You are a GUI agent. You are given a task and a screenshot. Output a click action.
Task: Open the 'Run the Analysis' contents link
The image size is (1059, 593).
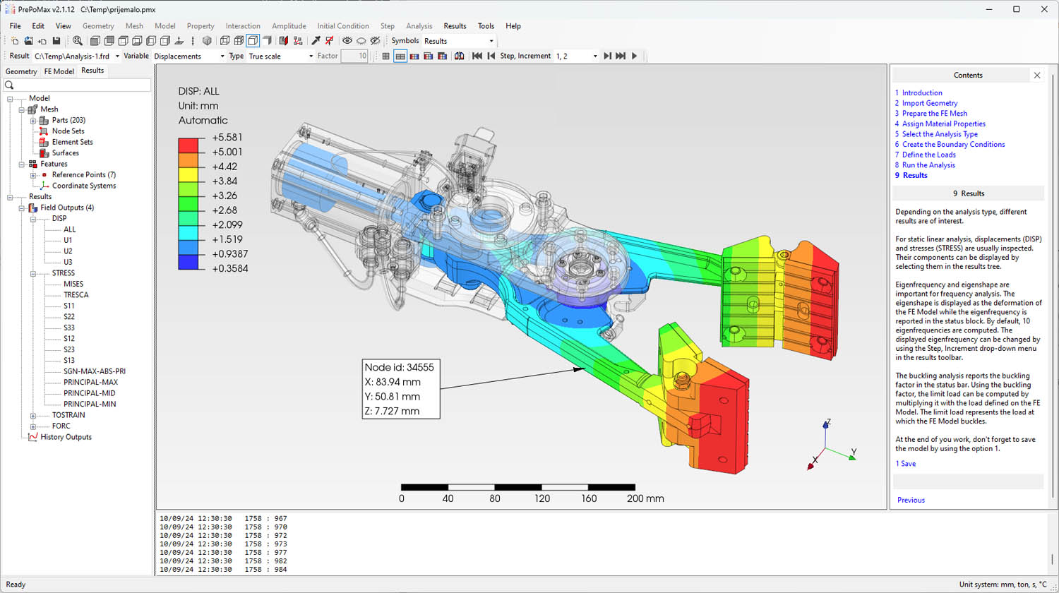tap(928, 165)
